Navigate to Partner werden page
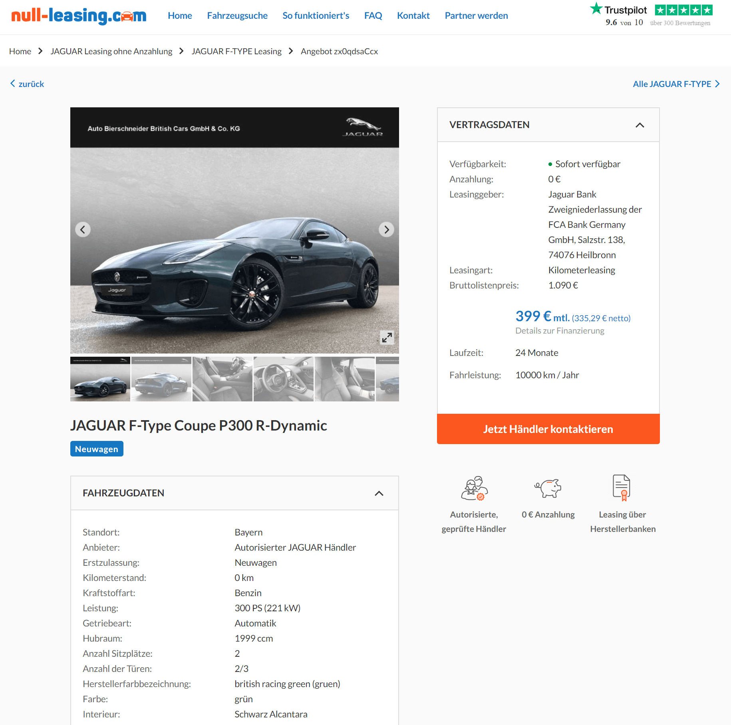The image size is (731, 725). coord(476,16)
